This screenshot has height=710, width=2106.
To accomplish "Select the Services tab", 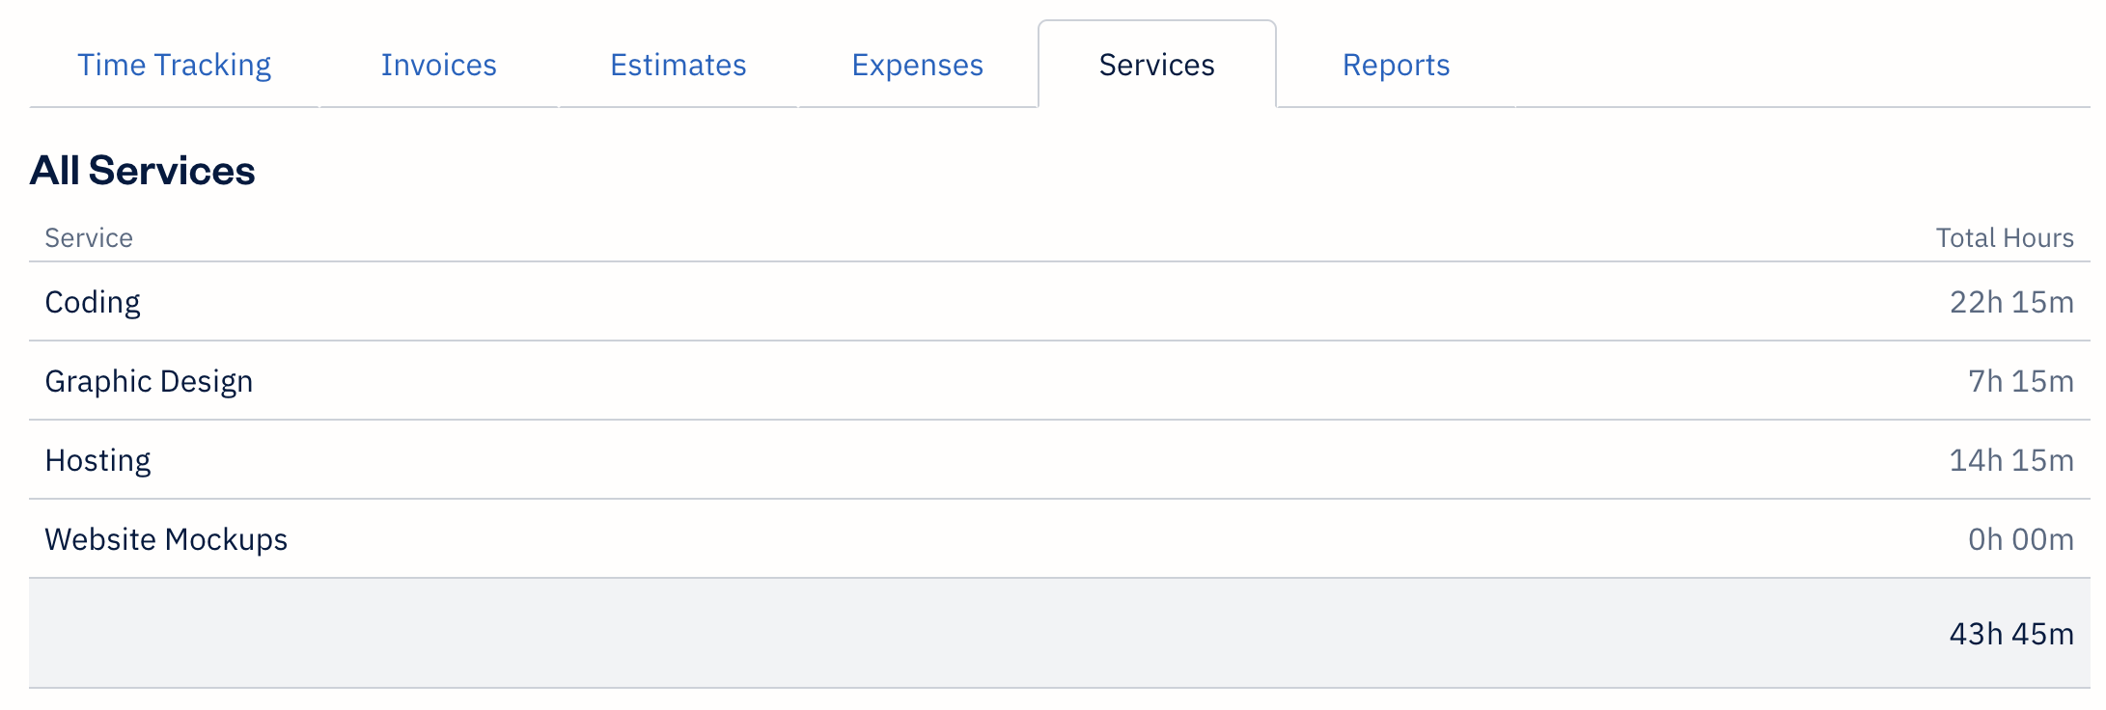I will point(1155,65).
